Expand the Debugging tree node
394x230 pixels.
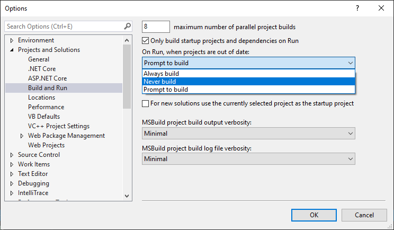pos(12,183)
